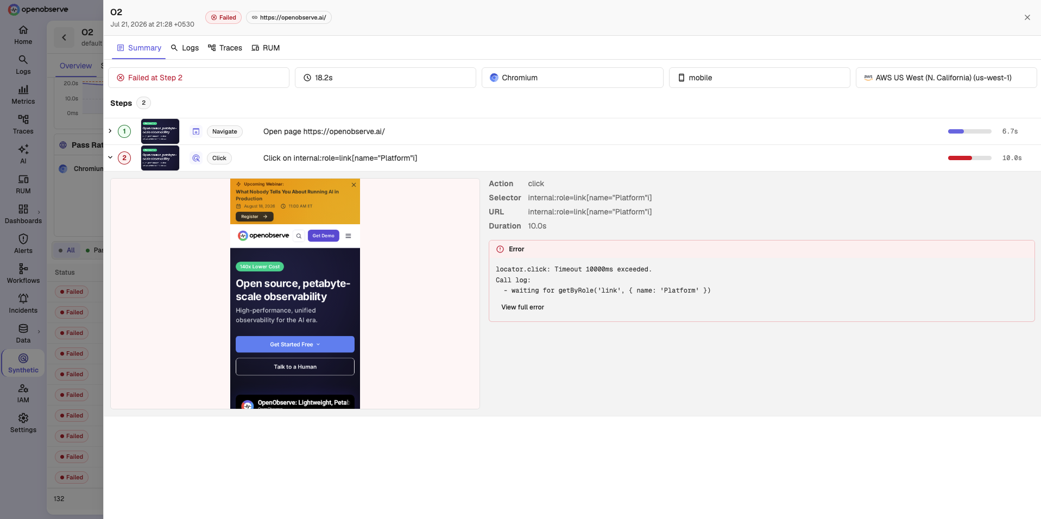1041x519 pixels.
Task: Switch to the RUM tab
Action: pyautogui.click(x=266, y=48)
